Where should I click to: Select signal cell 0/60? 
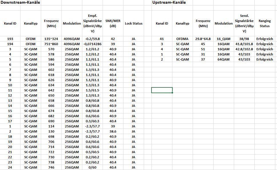tap(92, 167)
